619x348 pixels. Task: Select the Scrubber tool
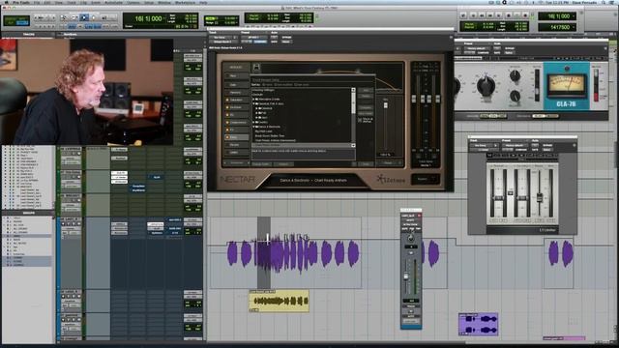click(103, 17)
